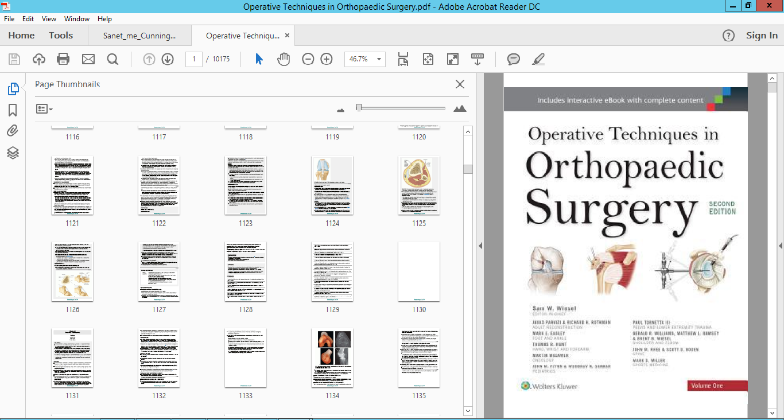Click the Sign In link
Image resolution: width=784 pixels, height=420 pixels.
coord(762,36)
